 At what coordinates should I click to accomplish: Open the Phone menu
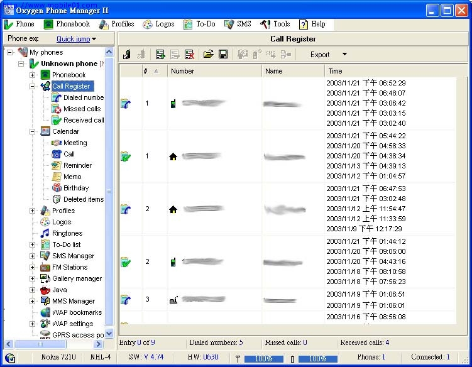[x=19, y=24]
